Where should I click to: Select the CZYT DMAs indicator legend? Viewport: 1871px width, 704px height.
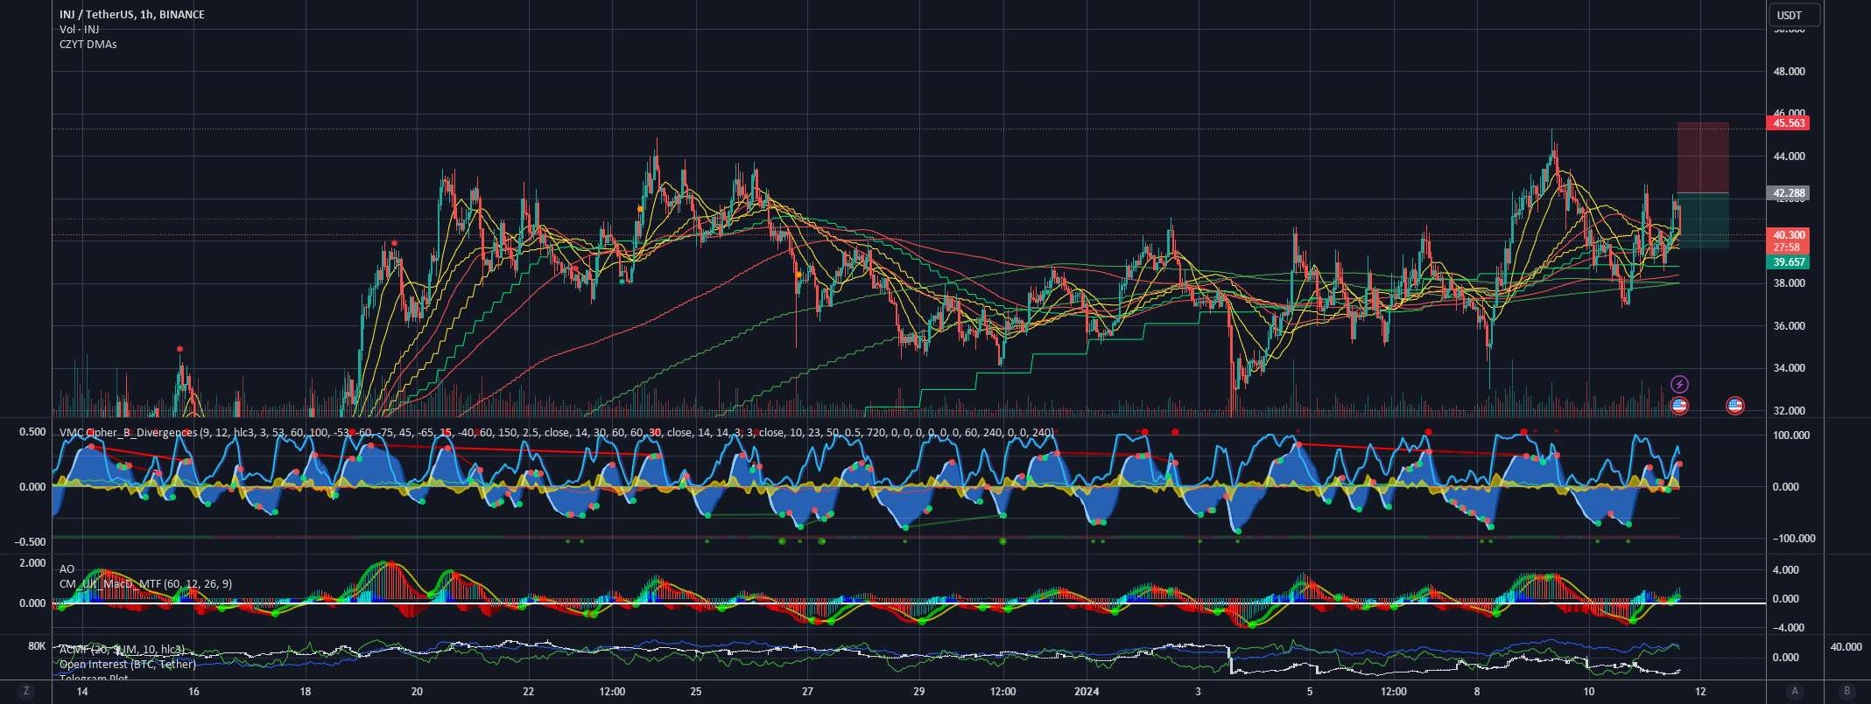pos(88,44)
